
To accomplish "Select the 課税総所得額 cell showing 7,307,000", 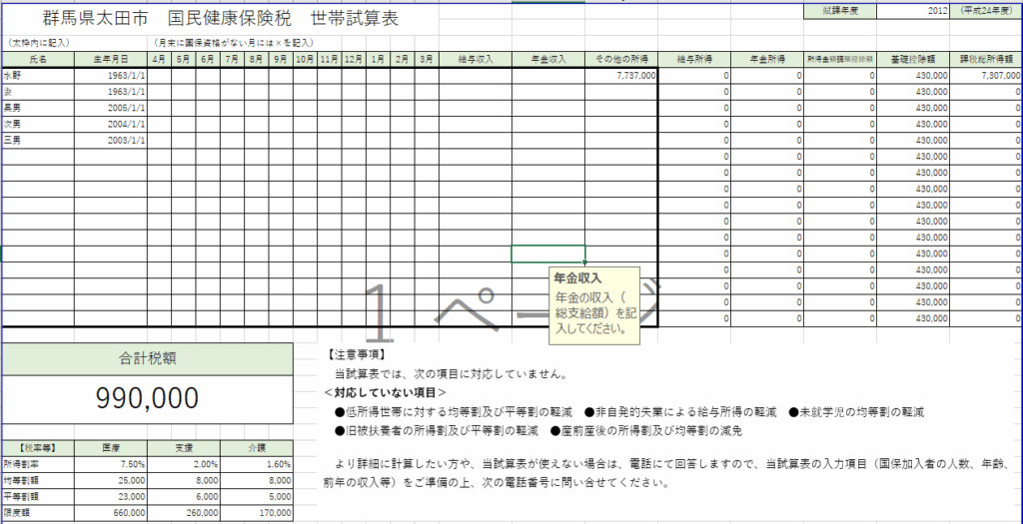I will tap(985, 75).
